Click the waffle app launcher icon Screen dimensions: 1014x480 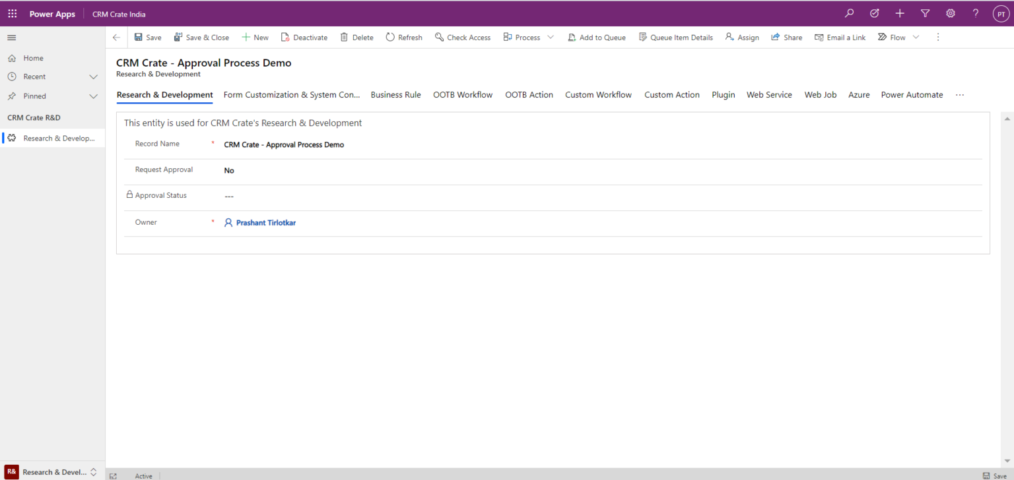[12, 13]
